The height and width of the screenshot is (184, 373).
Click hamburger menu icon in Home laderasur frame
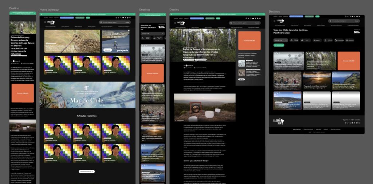[45, 22]
